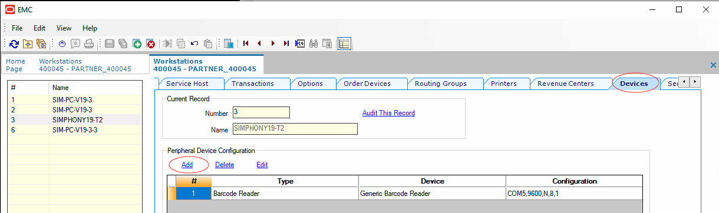Click the blue round circle toolbar icon

click(x=62, y=44)
